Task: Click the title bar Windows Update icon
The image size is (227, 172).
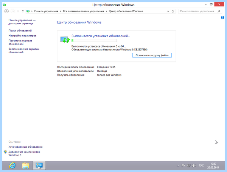Action: pyautogui.click(x=5, y=5)
